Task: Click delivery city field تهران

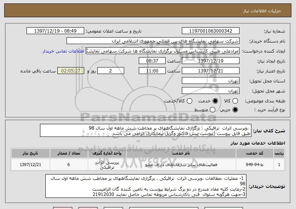Action: click(x=211, y=91)
